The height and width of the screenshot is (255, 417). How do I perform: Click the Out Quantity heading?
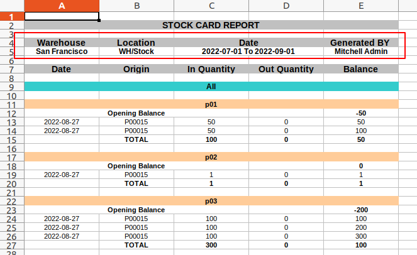tap(286, 69)
